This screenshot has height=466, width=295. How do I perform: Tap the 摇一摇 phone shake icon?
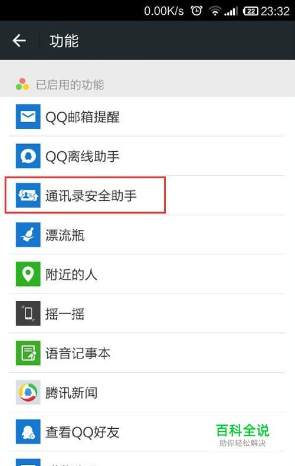click(28, 314)
